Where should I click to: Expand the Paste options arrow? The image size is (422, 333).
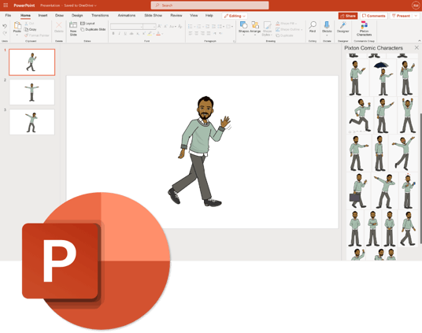pos(17,35)
